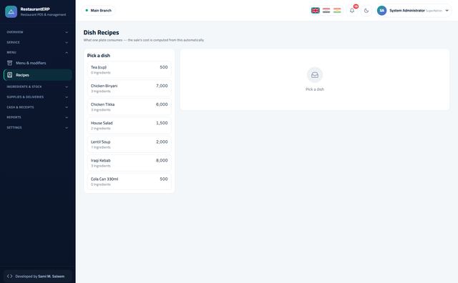The height and width of the screenshot is (283, 458).
Task: Click the 2,000 price of Lentil Soup
Action: (x=162, y=141)
